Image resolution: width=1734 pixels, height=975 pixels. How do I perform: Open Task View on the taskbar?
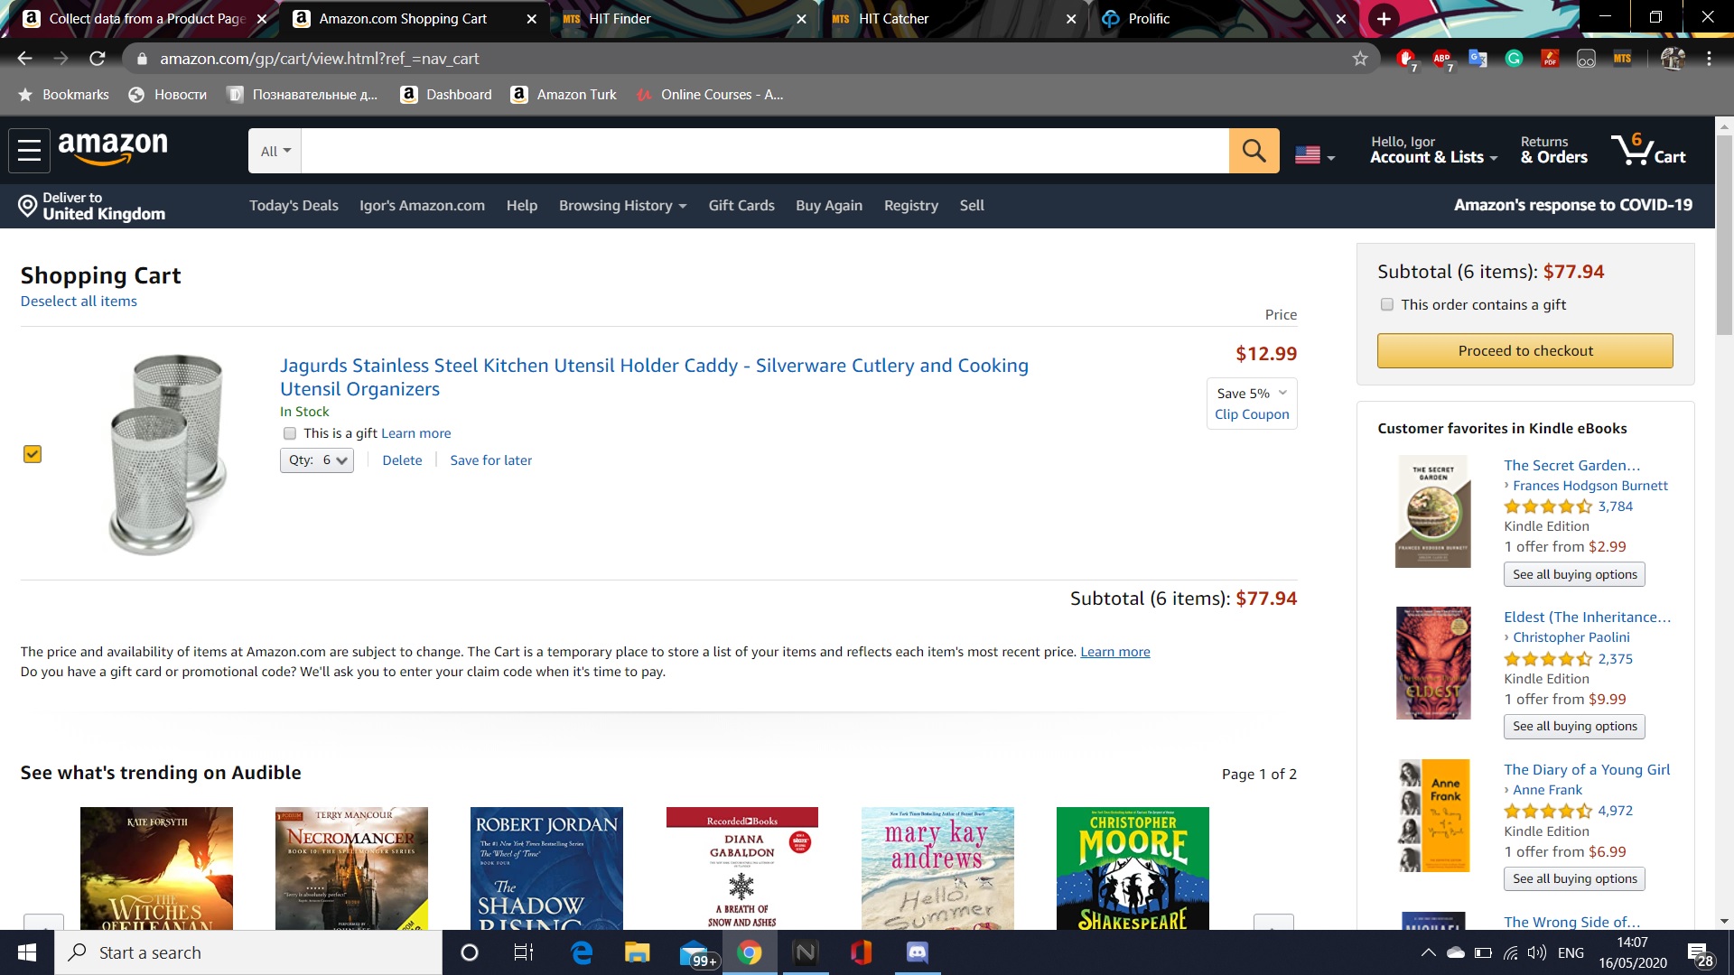click(x=524, y=952)
